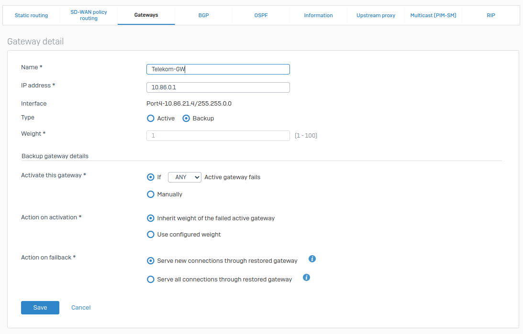Switch to the Static routing tab
The image size is (523, 334).
(31, 15)
